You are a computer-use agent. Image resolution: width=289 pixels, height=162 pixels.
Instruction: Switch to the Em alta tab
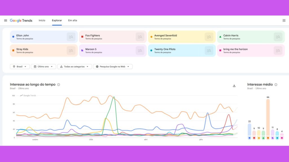coord(73,20)
